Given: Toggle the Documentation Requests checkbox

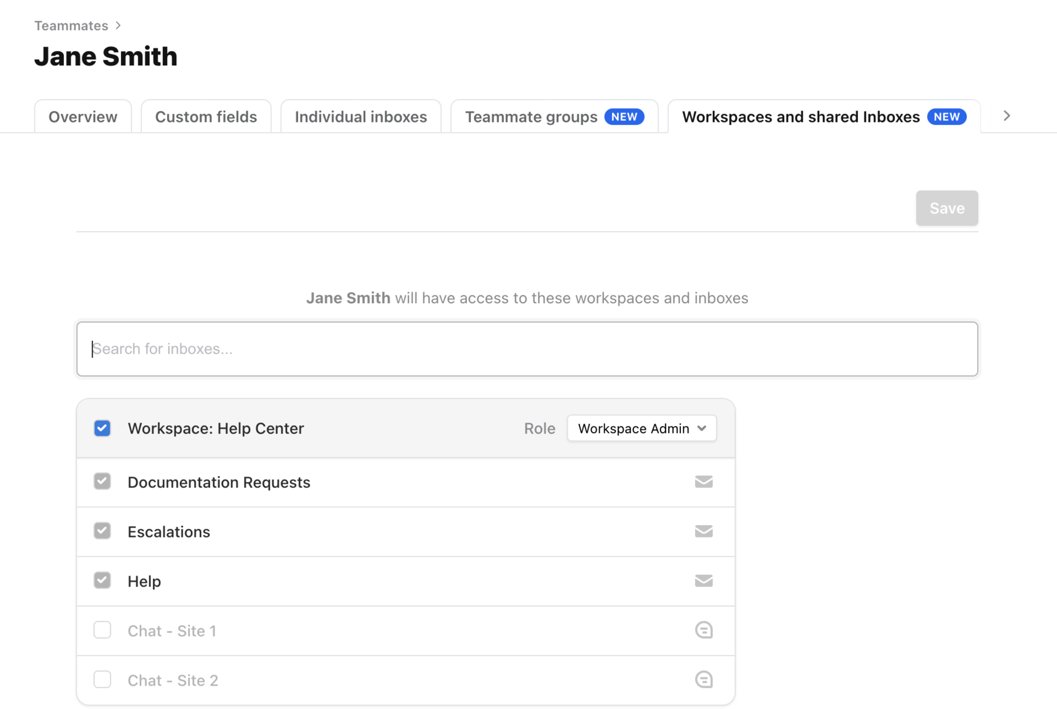Looking at the screenshot, I should click(x=103, y=481).
